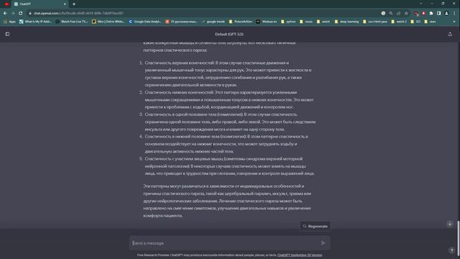Open a new browser tab
Image resolution: width=460 pixels, height=259 pixels.
coord(74,4)
